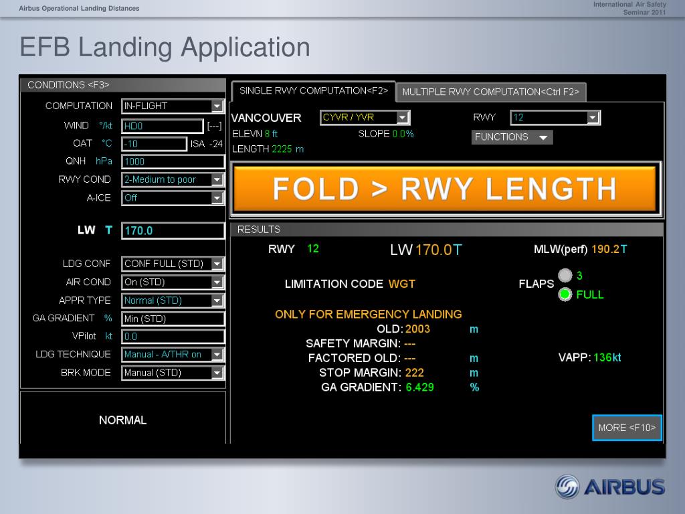Click the results RWY 12 readout
685x514 pixels.
coord(294,249)
